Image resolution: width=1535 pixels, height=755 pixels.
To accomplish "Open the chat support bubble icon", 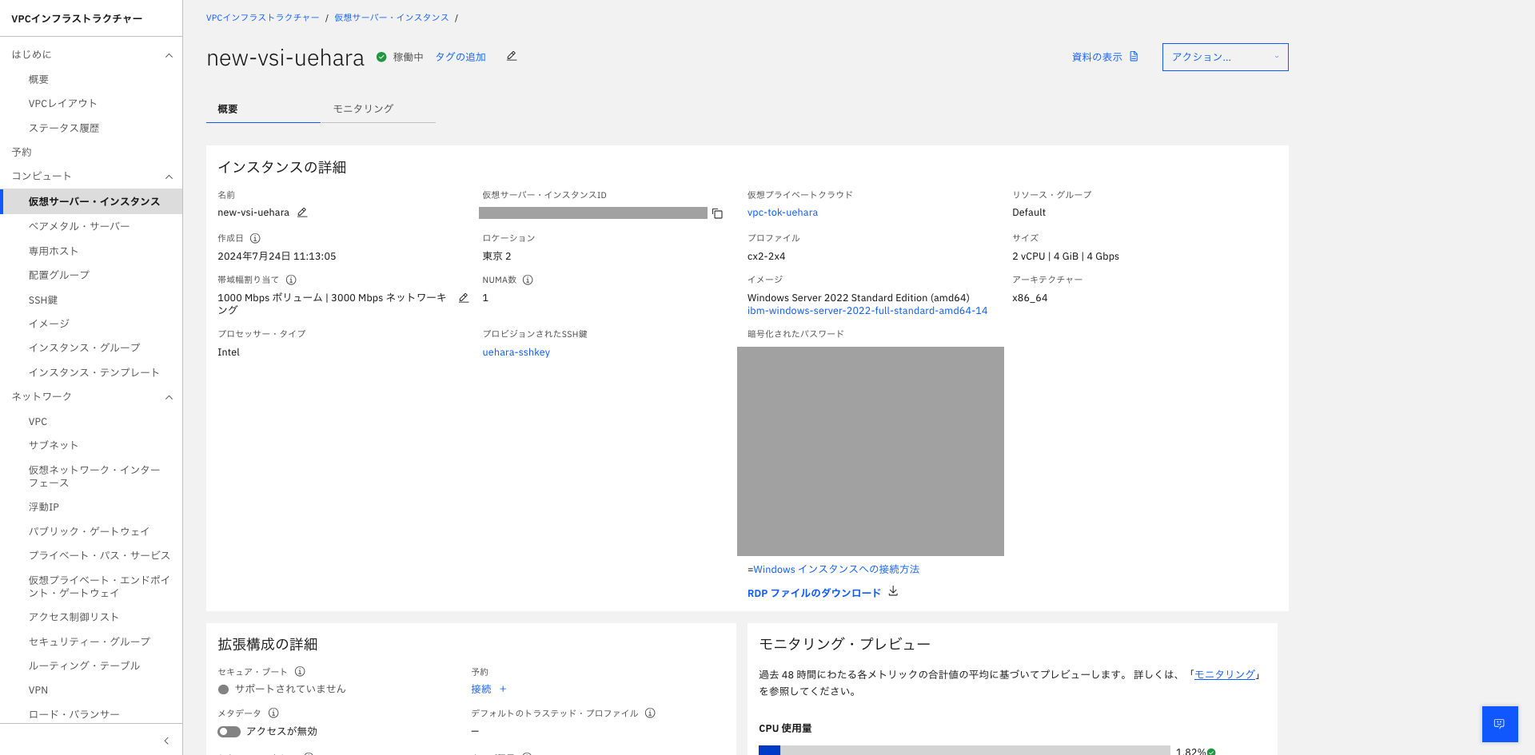I will (x=1500, y=724).
